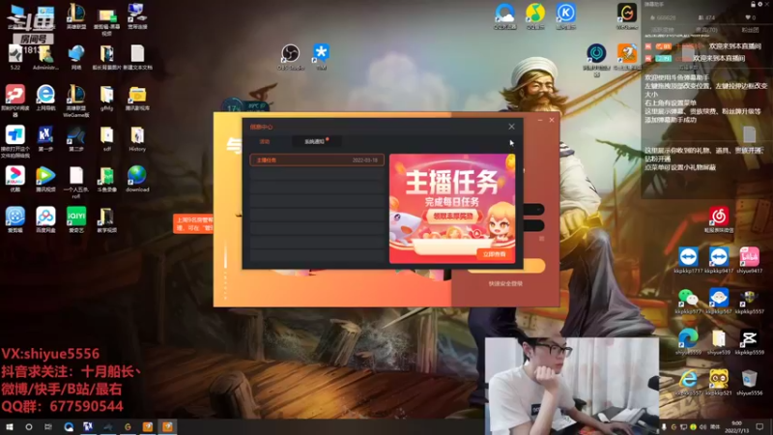This screenshot has width=773, height=435.
Task: Open TeamViewer shortcut kkpkkp9417
Action: coord(719,260)
